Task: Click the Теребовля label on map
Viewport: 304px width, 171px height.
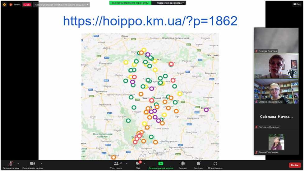Action: pos(105,104)
